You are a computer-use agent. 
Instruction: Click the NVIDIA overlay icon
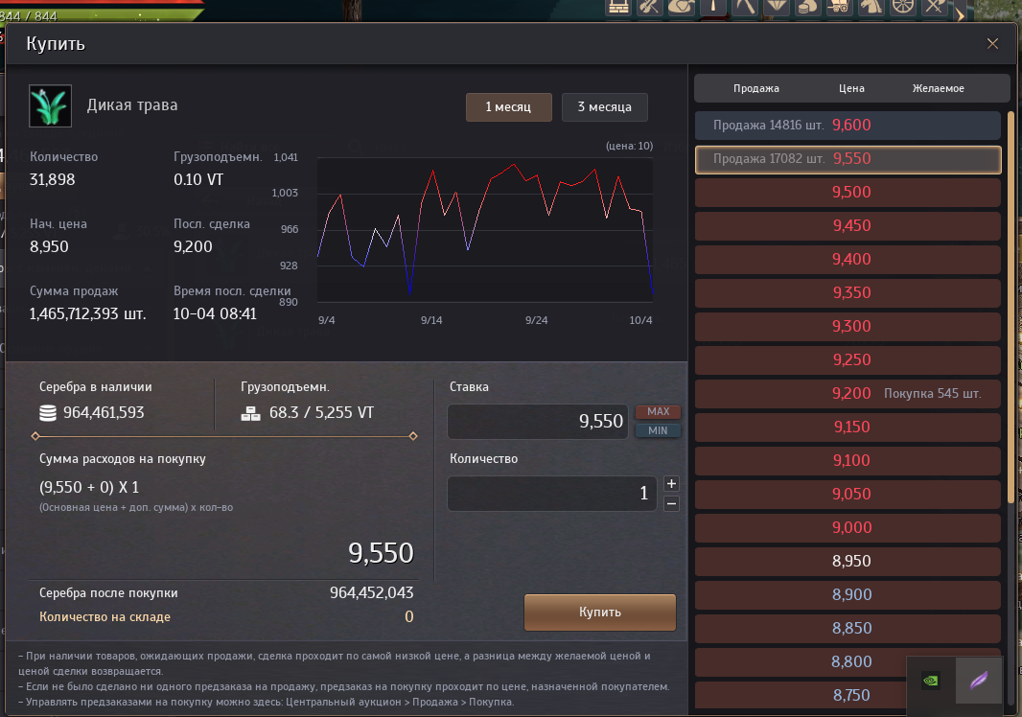click(930, 681)
